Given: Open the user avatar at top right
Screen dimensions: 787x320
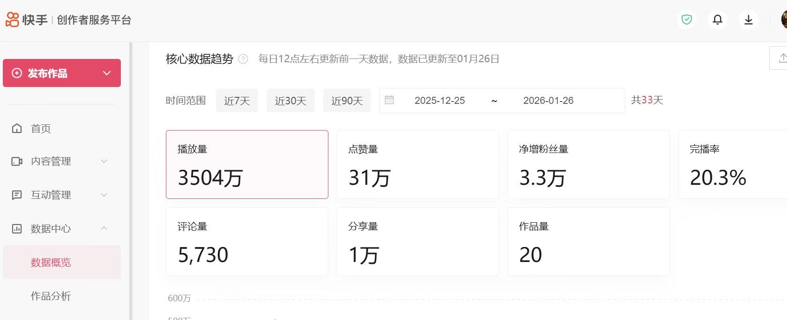Looking at the screenshot, I should [x=784, y=20].
